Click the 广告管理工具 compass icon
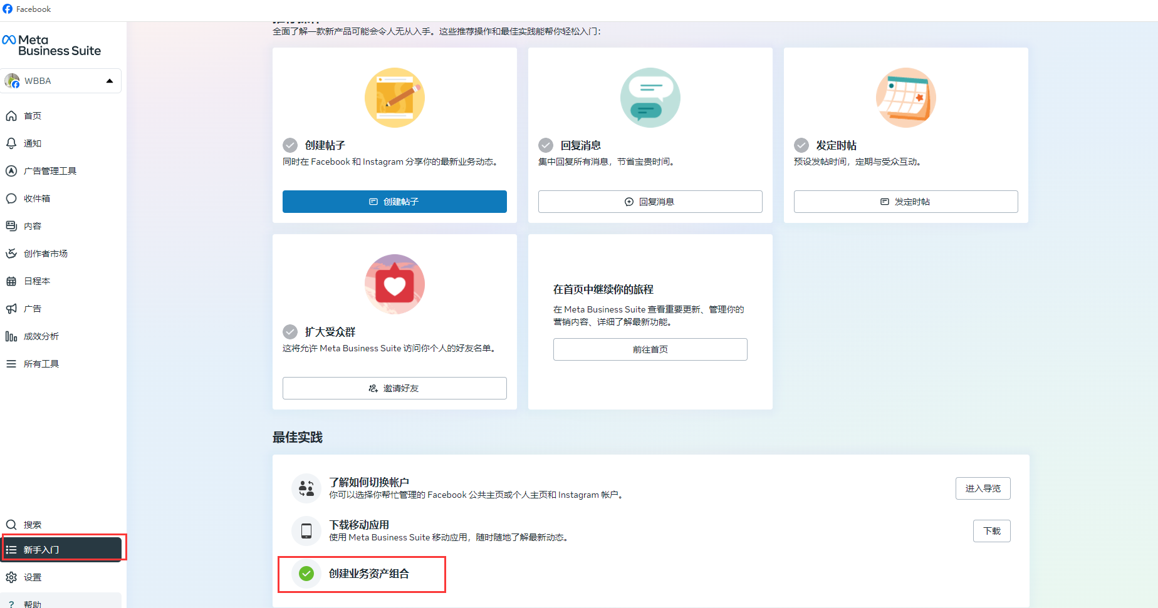Screen dimensions: 1158x608 coord(11,171)
